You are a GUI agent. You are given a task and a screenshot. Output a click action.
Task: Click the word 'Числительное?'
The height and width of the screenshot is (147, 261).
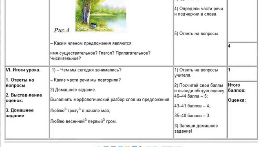66,58
